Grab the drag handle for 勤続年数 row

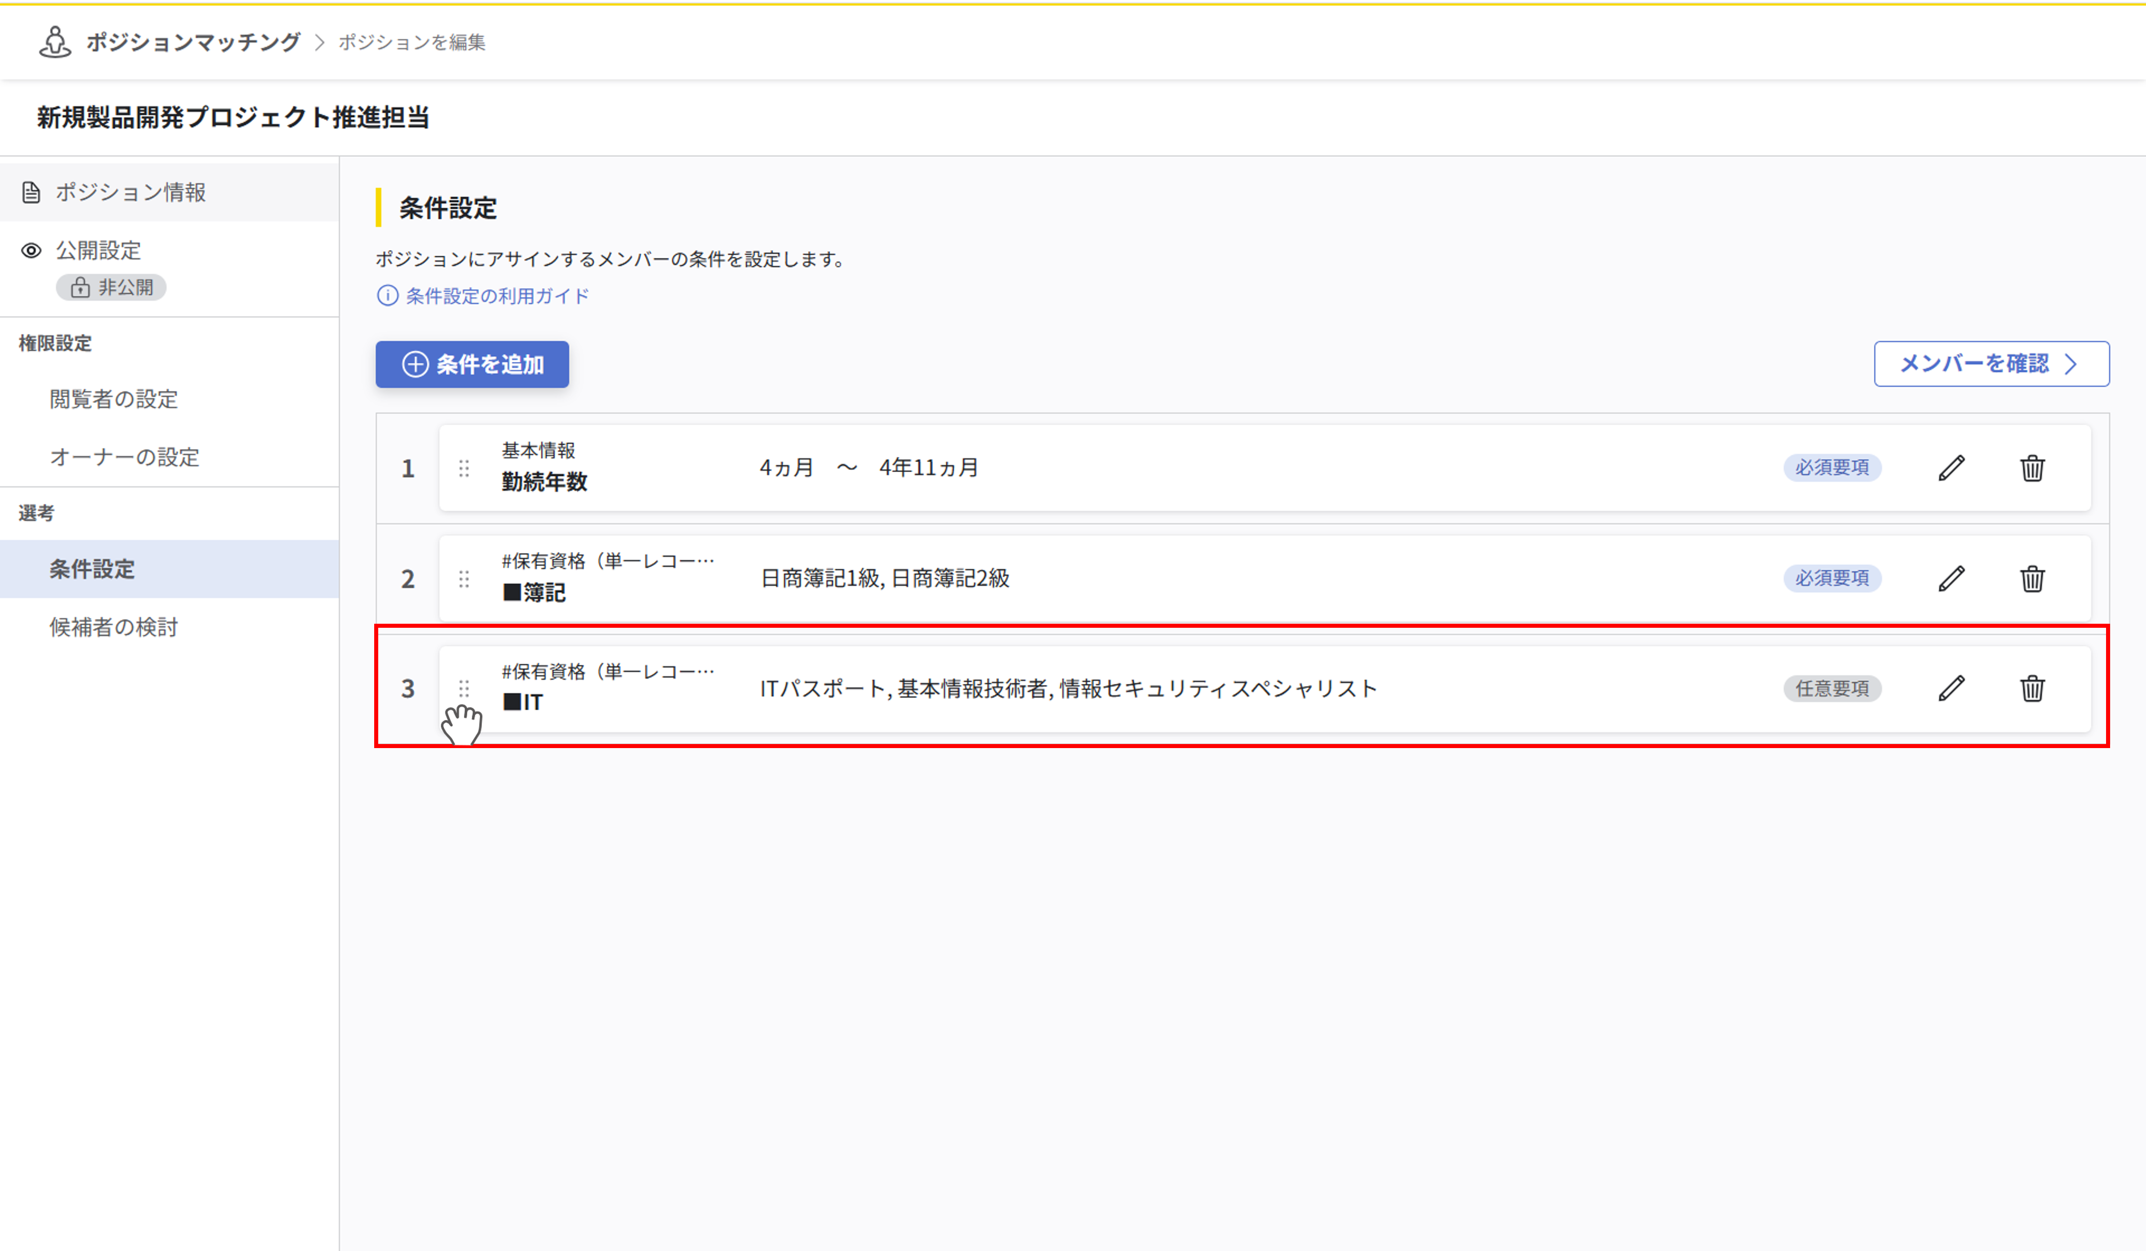click(x=464, y=468)
